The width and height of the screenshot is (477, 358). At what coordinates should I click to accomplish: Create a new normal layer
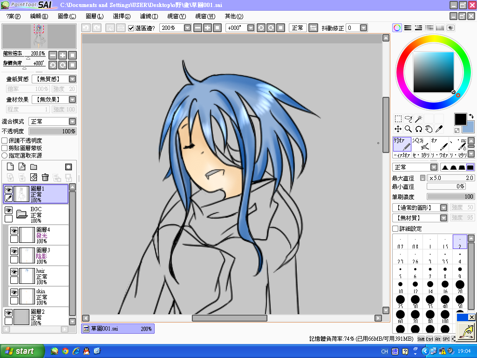(10, 166)
